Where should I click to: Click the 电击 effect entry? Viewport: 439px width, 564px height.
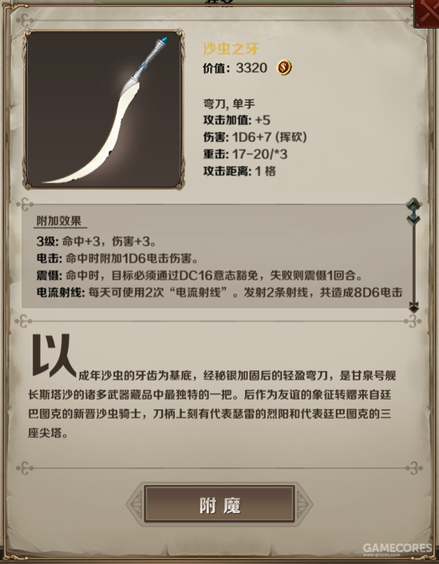click(x=117, y=258)
